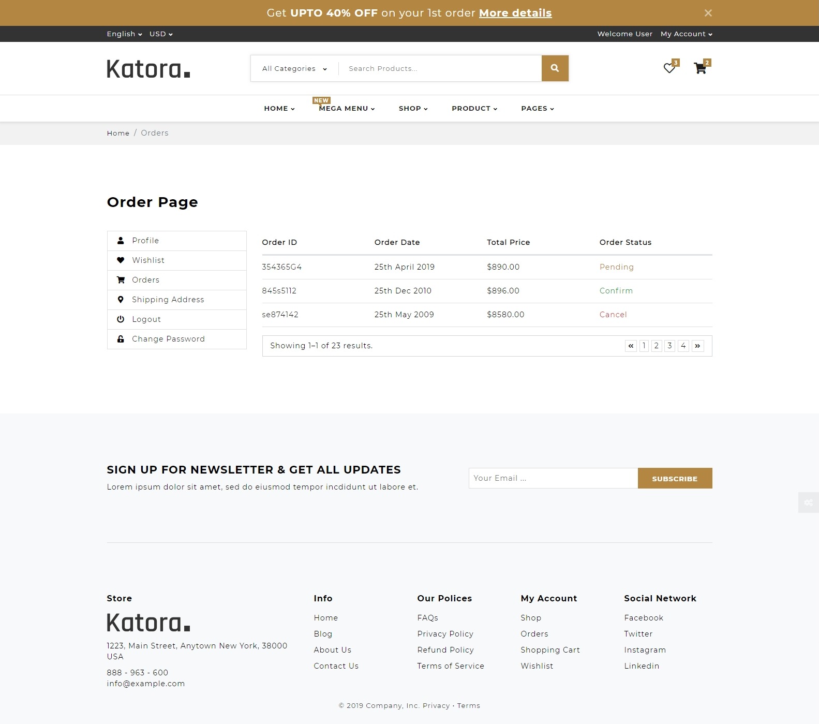Jump to page 3 in pagination

click(x=669, y=346)
